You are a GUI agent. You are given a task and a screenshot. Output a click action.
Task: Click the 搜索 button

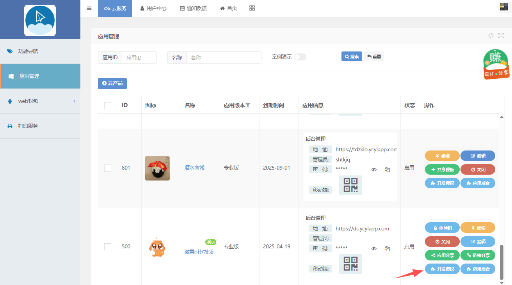coord(352,57)
